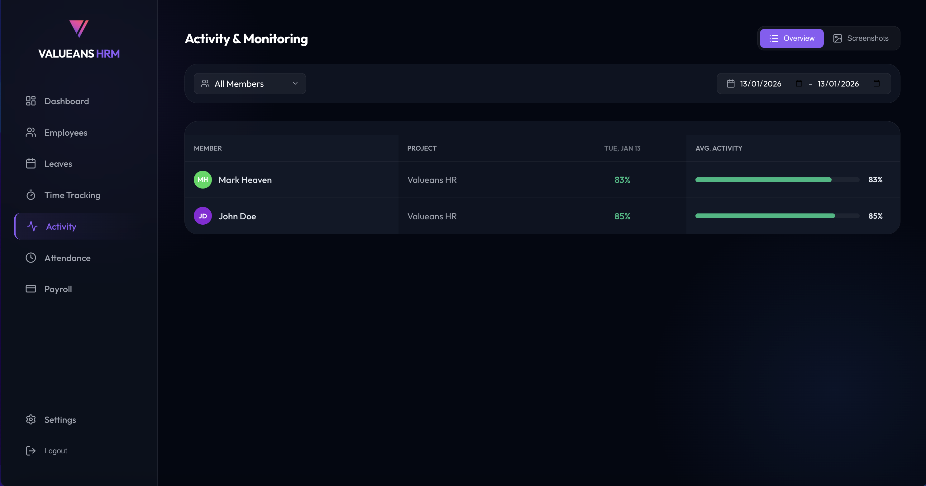Expand the All Members dropdown
The height and width of the screenshot is (486, 926).
[x=250, y=84]
